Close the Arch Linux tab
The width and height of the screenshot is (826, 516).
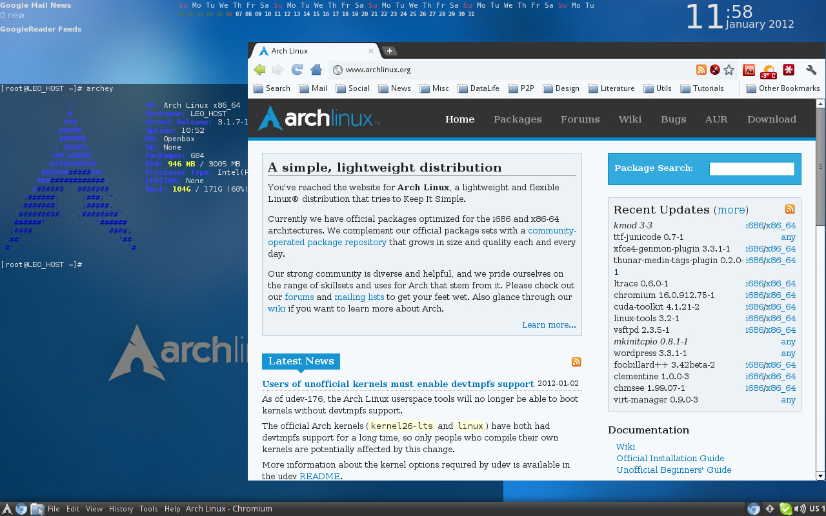[x=370, y=51]
